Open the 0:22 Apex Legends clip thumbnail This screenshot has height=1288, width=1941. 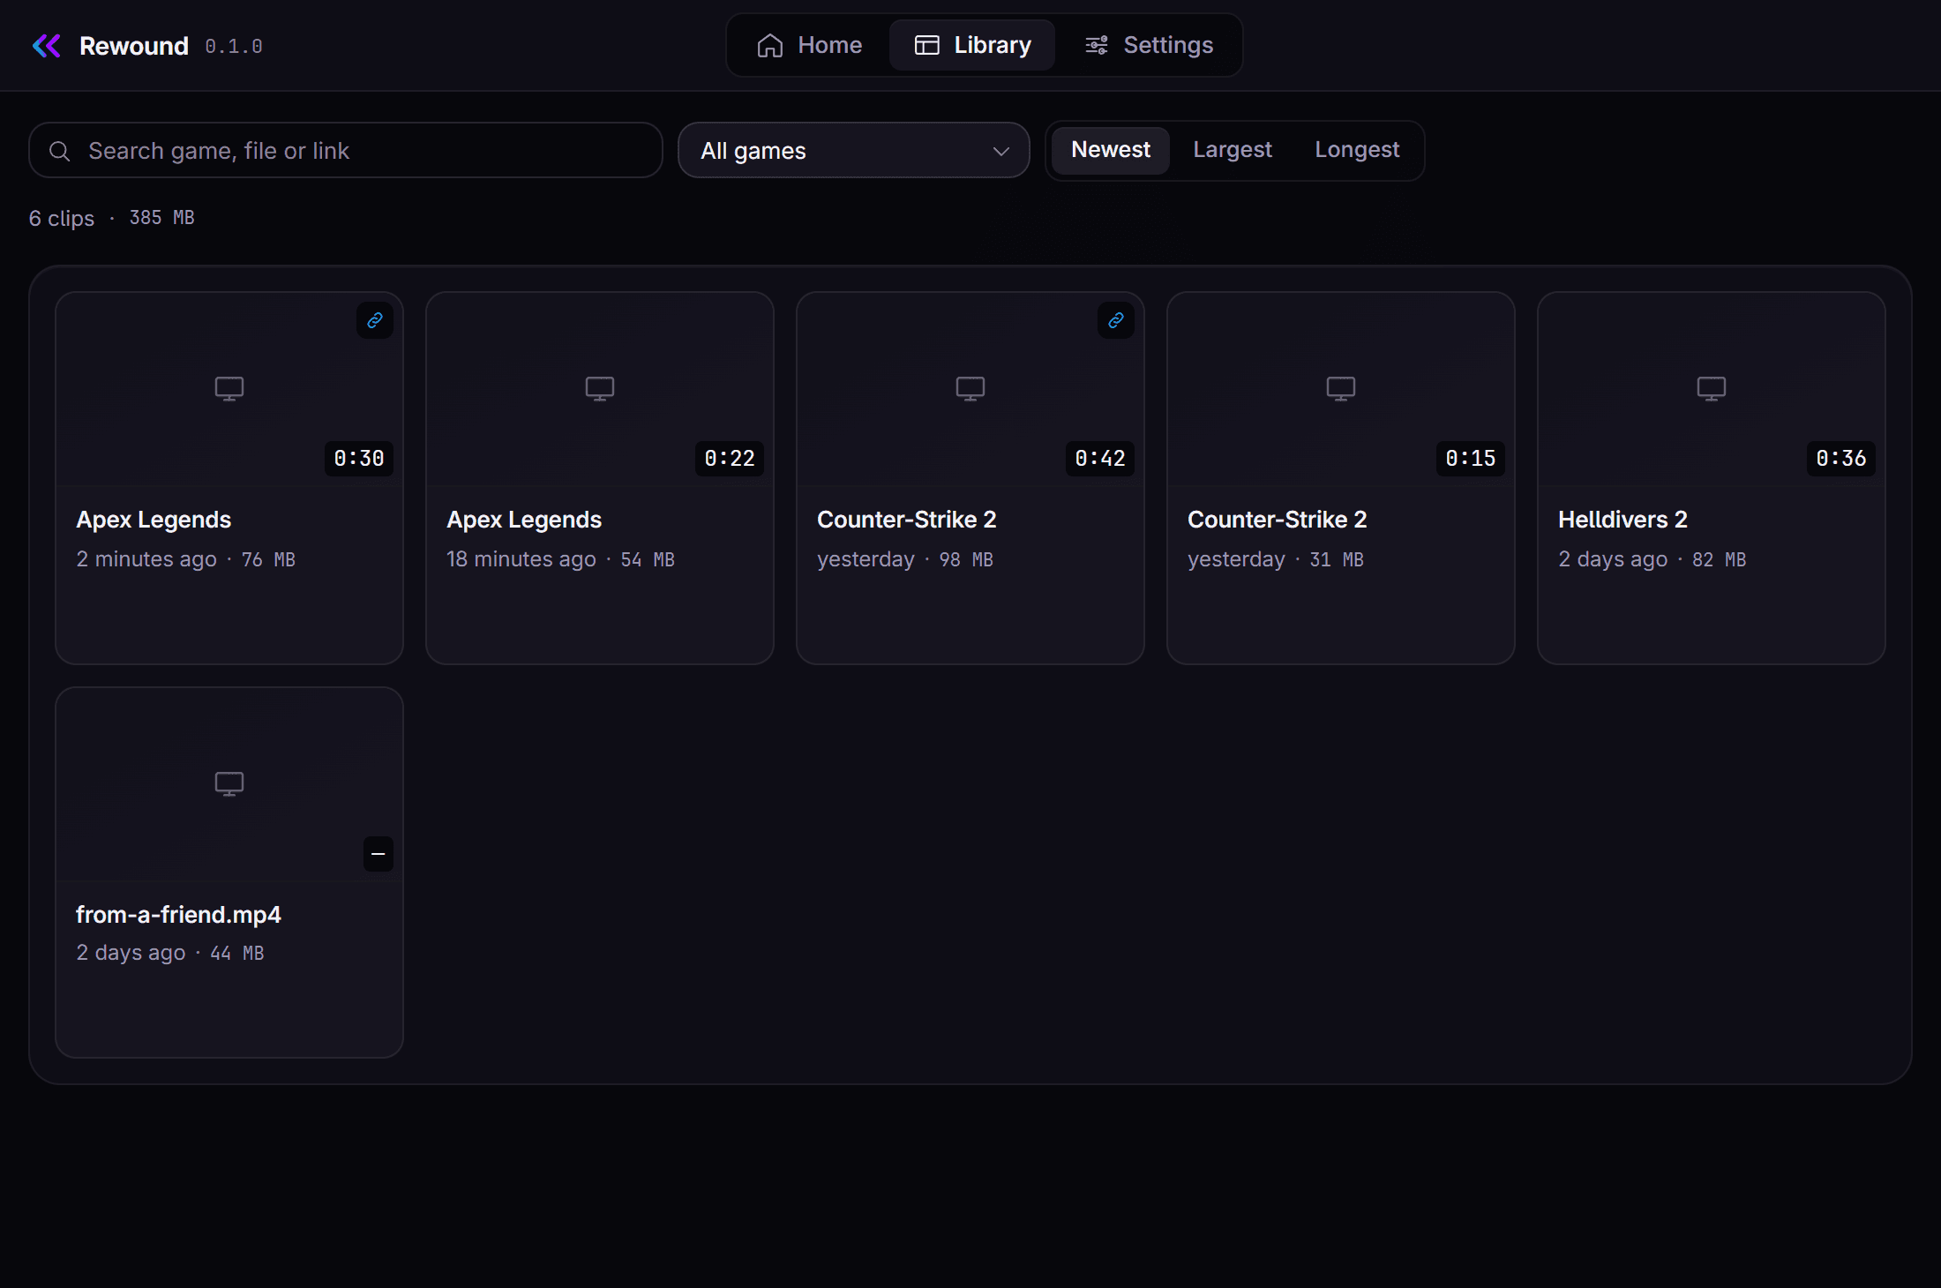[x=600, y=389]
